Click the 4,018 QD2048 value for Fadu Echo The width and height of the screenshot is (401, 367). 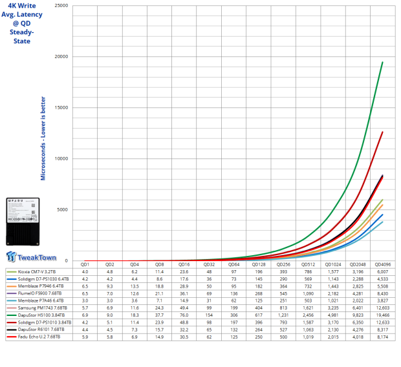(x=358, y=337)
